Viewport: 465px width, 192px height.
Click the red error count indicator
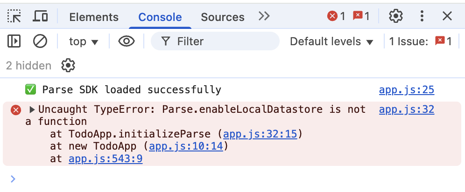[x=336, y=16]
